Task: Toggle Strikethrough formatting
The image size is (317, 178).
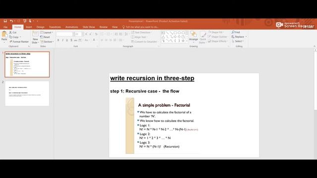Action: (x=75, y=41)
